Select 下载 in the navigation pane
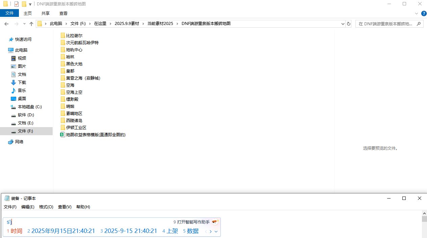 point(22,83)
